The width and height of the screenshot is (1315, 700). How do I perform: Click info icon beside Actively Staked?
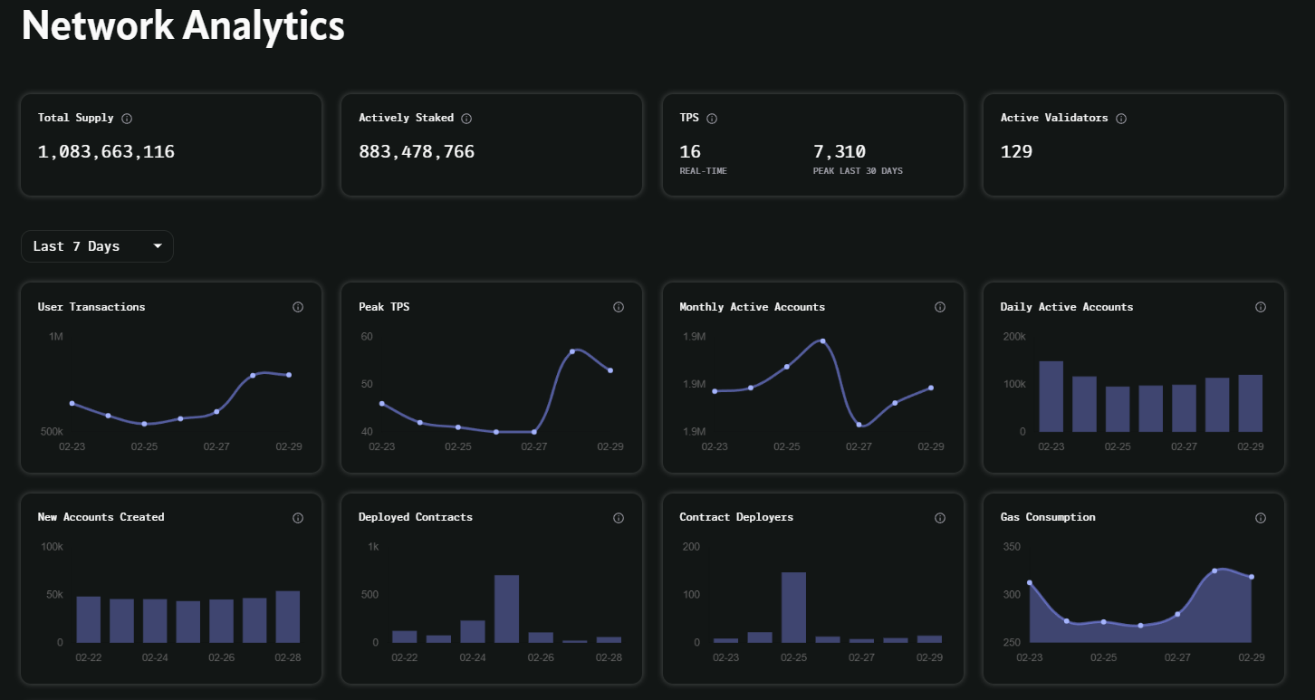pyautogui.click(x=466, y=119)
